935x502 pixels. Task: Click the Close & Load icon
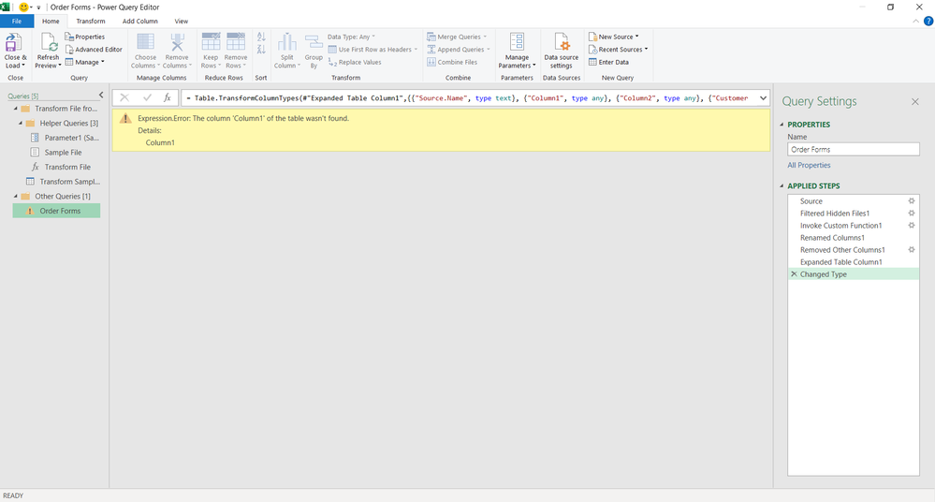pos(13,43)
